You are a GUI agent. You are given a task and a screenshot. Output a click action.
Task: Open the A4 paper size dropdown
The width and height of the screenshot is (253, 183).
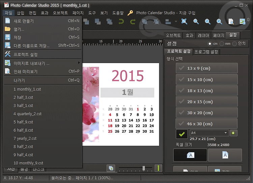coord(209,133)
